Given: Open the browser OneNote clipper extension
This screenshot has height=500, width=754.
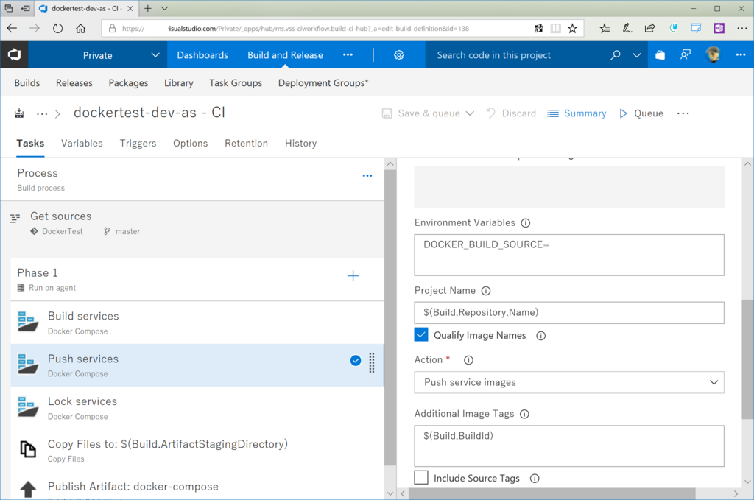Looking at the screenshot, I should tap(719, 29).
